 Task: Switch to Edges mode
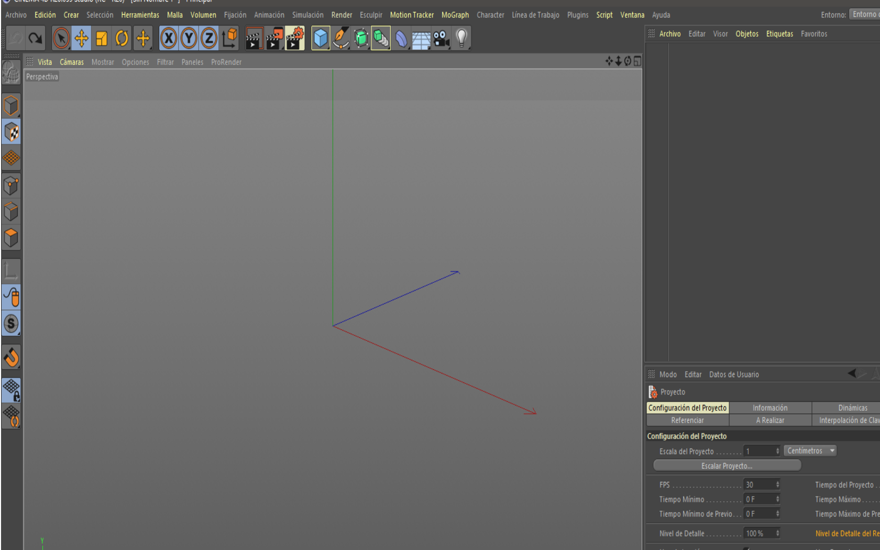(11, 212)
